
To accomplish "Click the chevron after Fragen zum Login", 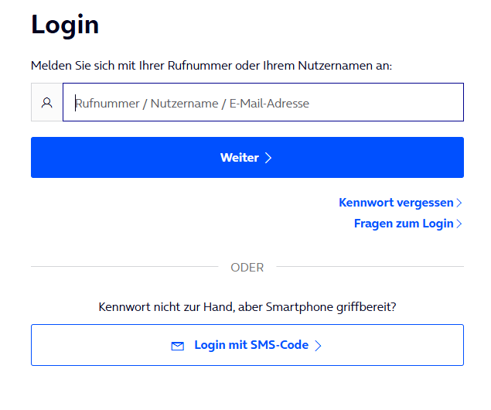I will click(x=459, y=224).
